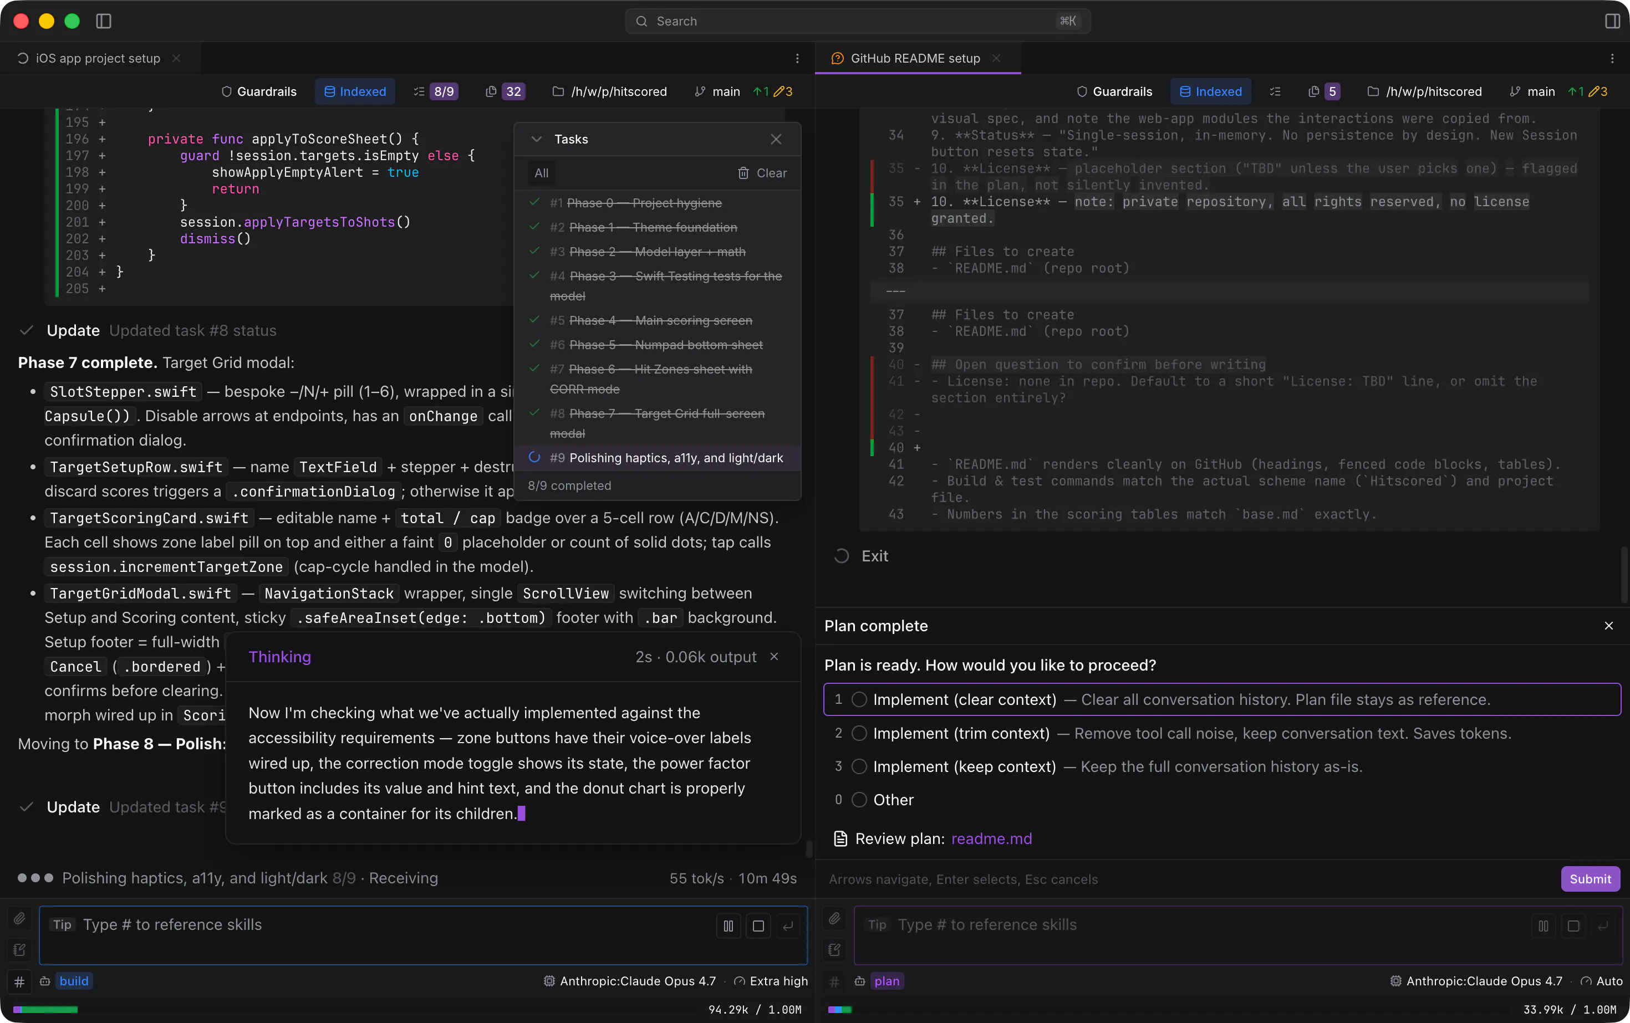Change Extra high reasoning effort

click(x=771, y=981)
